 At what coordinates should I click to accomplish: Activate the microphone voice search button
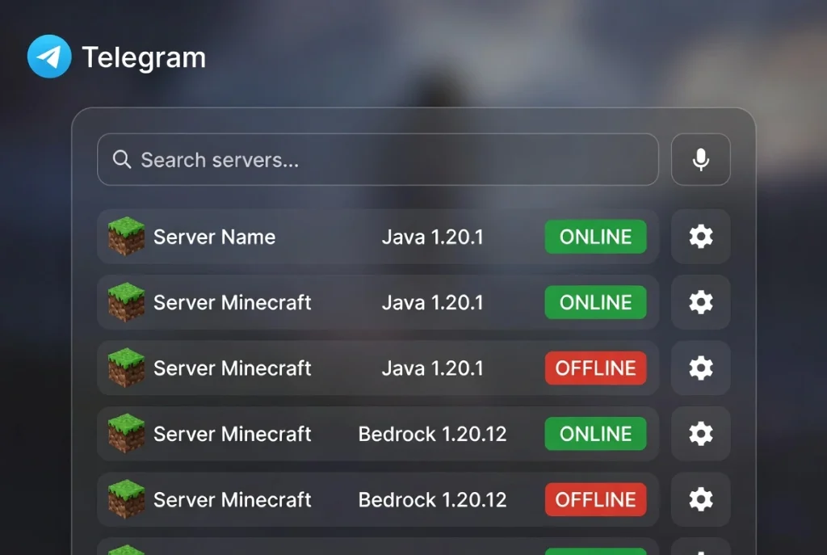700,159
